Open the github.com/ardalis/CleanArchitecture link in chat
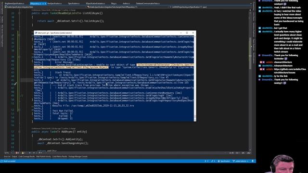 pos(290,71)
